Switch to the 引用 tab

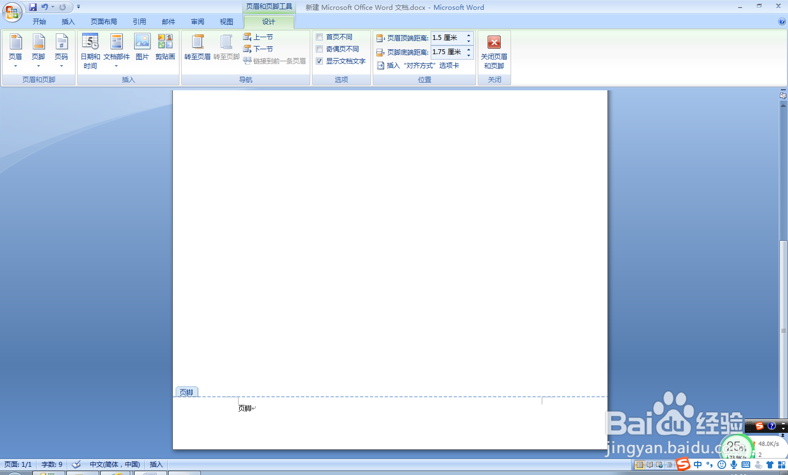point(140,22)
